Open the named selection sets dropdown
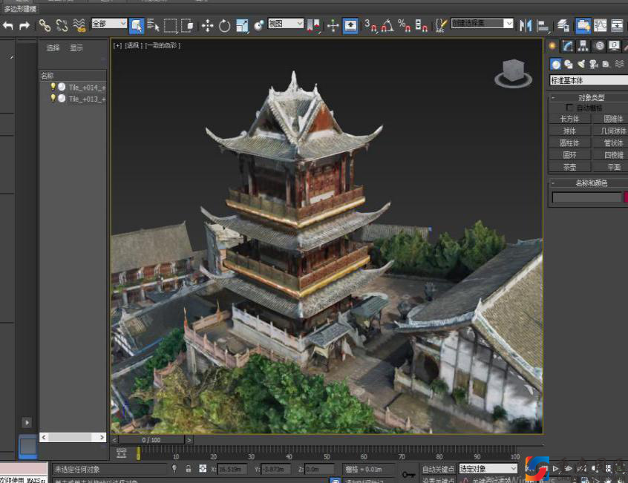This screenshot has width=628, height=483. 482,23
